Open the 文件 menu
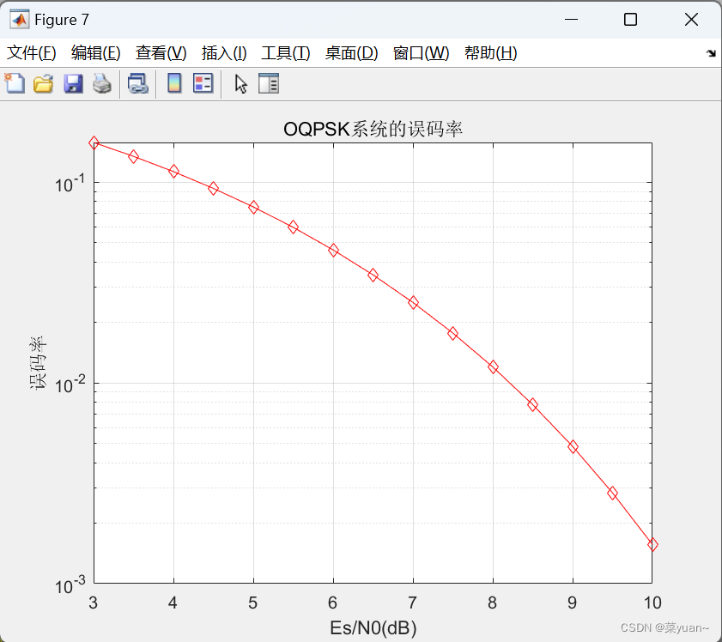This screenshot has height=642, width=722. pyautogui.click(x=32, y=52)
